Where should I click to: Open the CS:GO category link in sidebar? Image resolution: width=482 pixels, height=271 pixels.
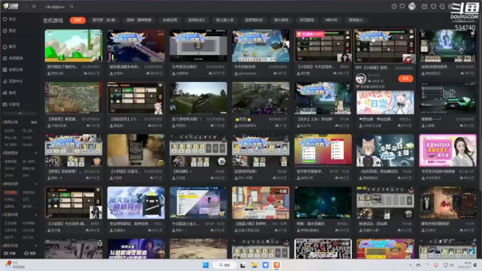(x=27, y=138)
